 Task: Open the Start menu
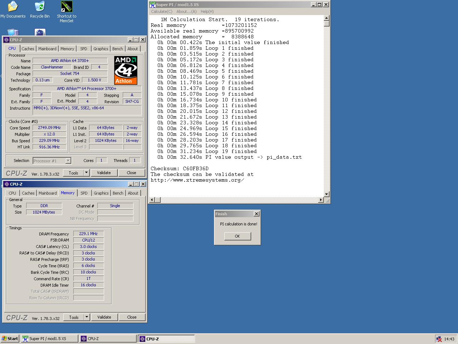(10, 339)
